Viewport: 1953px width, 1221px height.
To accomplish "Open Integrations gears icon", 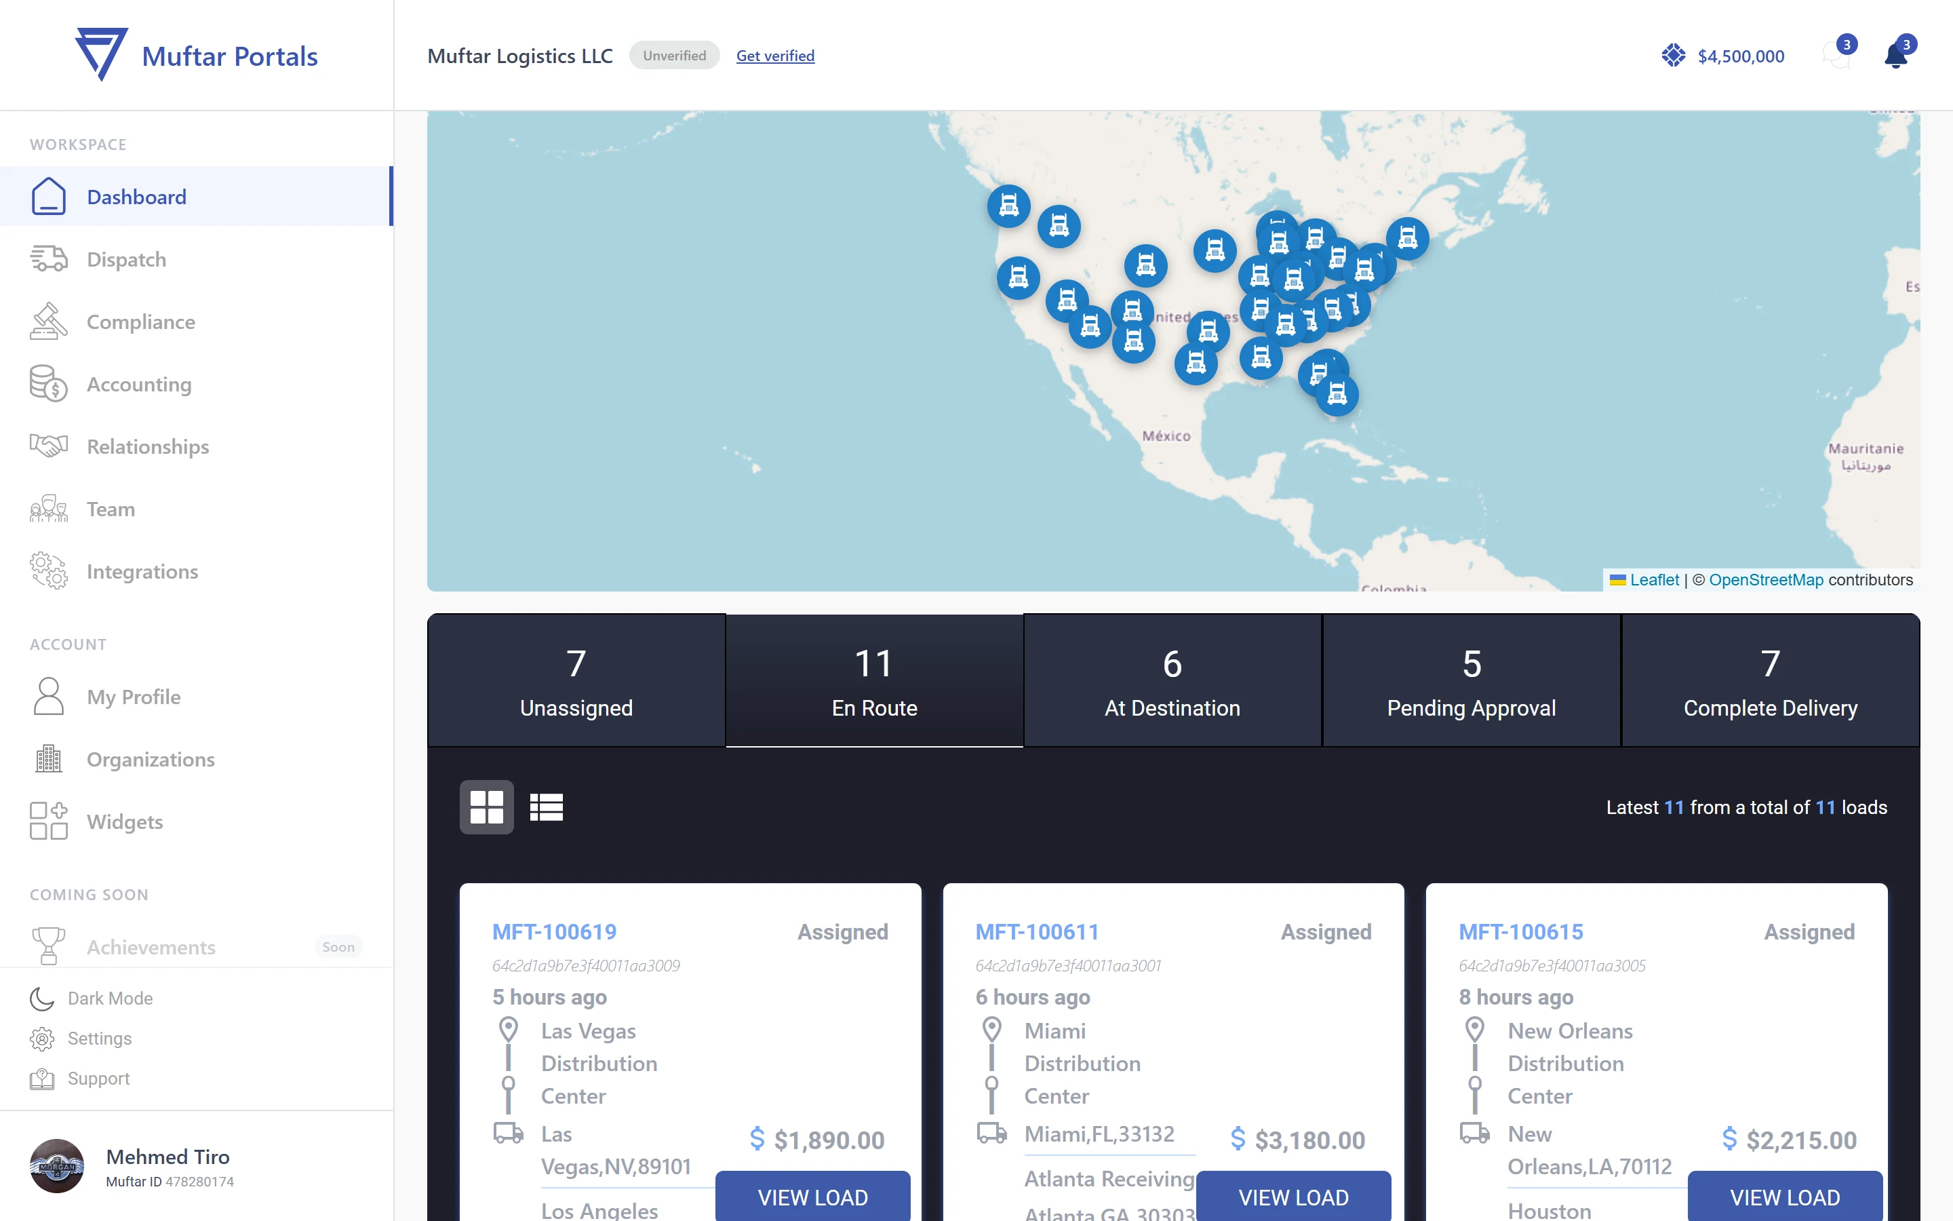I will (x=48, y=571).
